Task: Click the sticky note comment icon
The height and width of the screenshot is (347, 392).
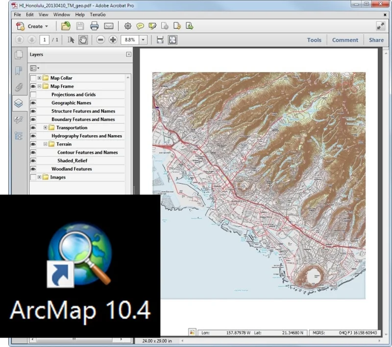Action: (140, 26)
